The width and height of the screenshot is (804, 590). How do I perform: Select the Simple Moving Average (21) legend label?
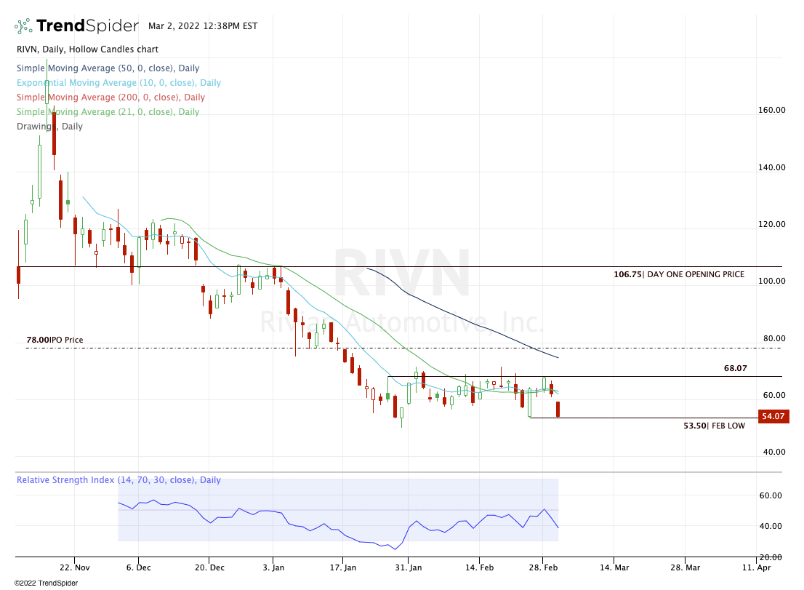(108, 112)
